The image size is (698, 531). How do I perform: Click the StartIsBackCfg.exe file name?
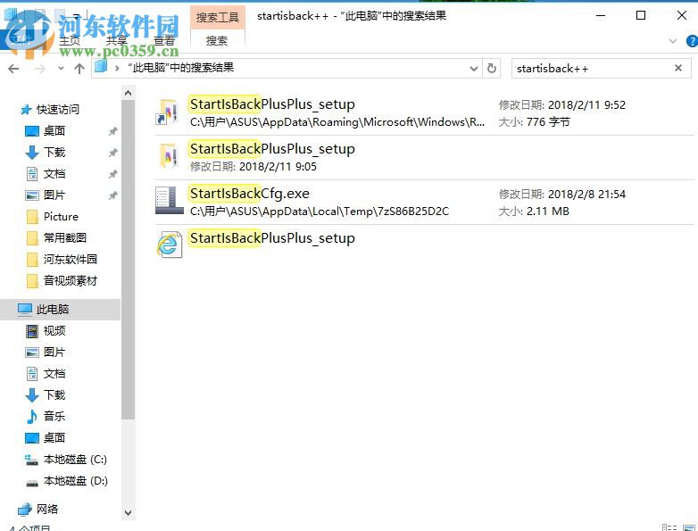click(249, 194)
